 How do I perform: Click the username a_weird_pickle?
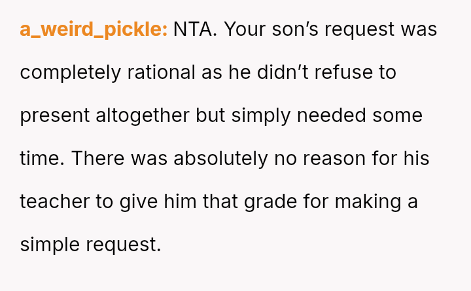coord(94,29)
